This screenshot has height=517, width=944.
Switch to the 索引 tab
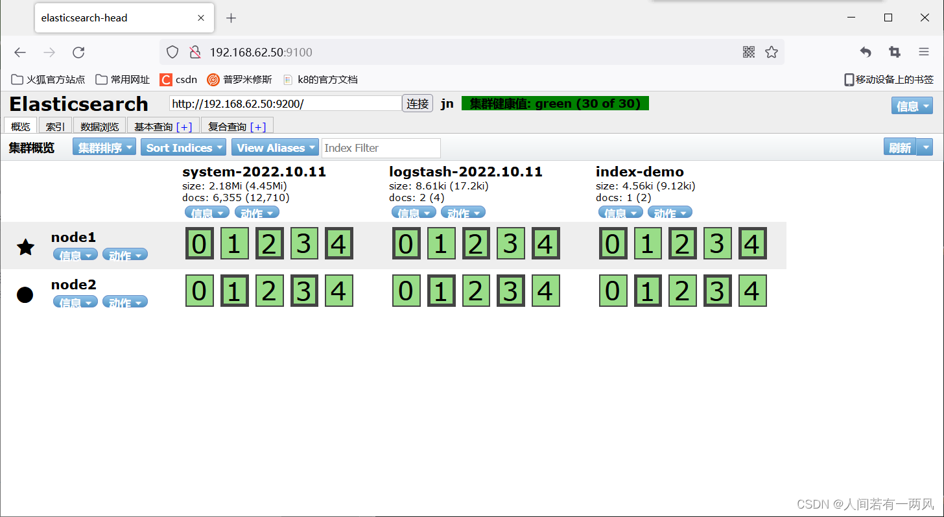tap(55, 126)
